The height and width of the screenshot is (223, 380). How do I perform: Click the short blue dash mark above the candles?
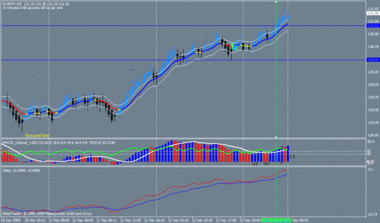(133, 70)
